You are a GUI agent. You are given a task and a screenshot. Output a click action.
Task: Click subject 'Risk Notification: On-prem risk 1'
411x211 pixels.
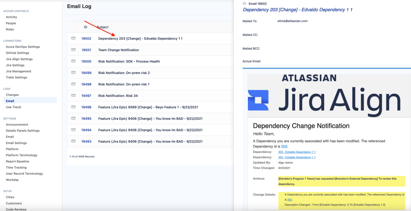coord(124,84)
